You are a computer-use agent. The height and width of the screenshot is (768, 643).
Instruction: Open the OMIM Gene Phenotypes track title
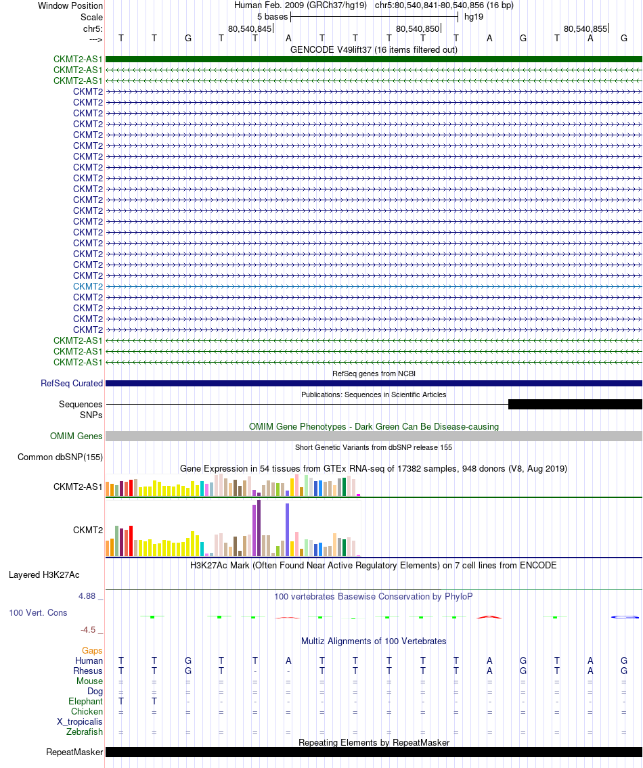[374, 426]
